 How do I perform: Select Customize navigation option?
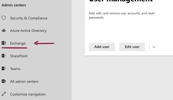point(28,94)
